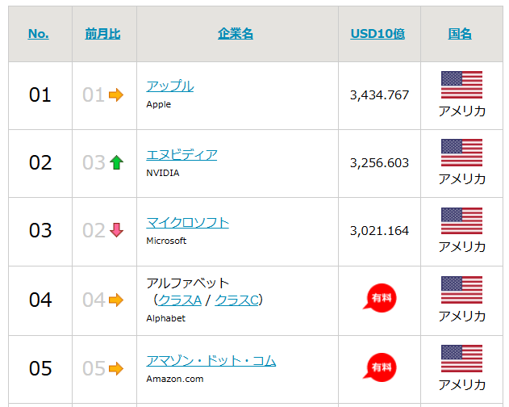Sort by the 国名 column header
This screenshot has height=407, width=509.
coord(460,34)
